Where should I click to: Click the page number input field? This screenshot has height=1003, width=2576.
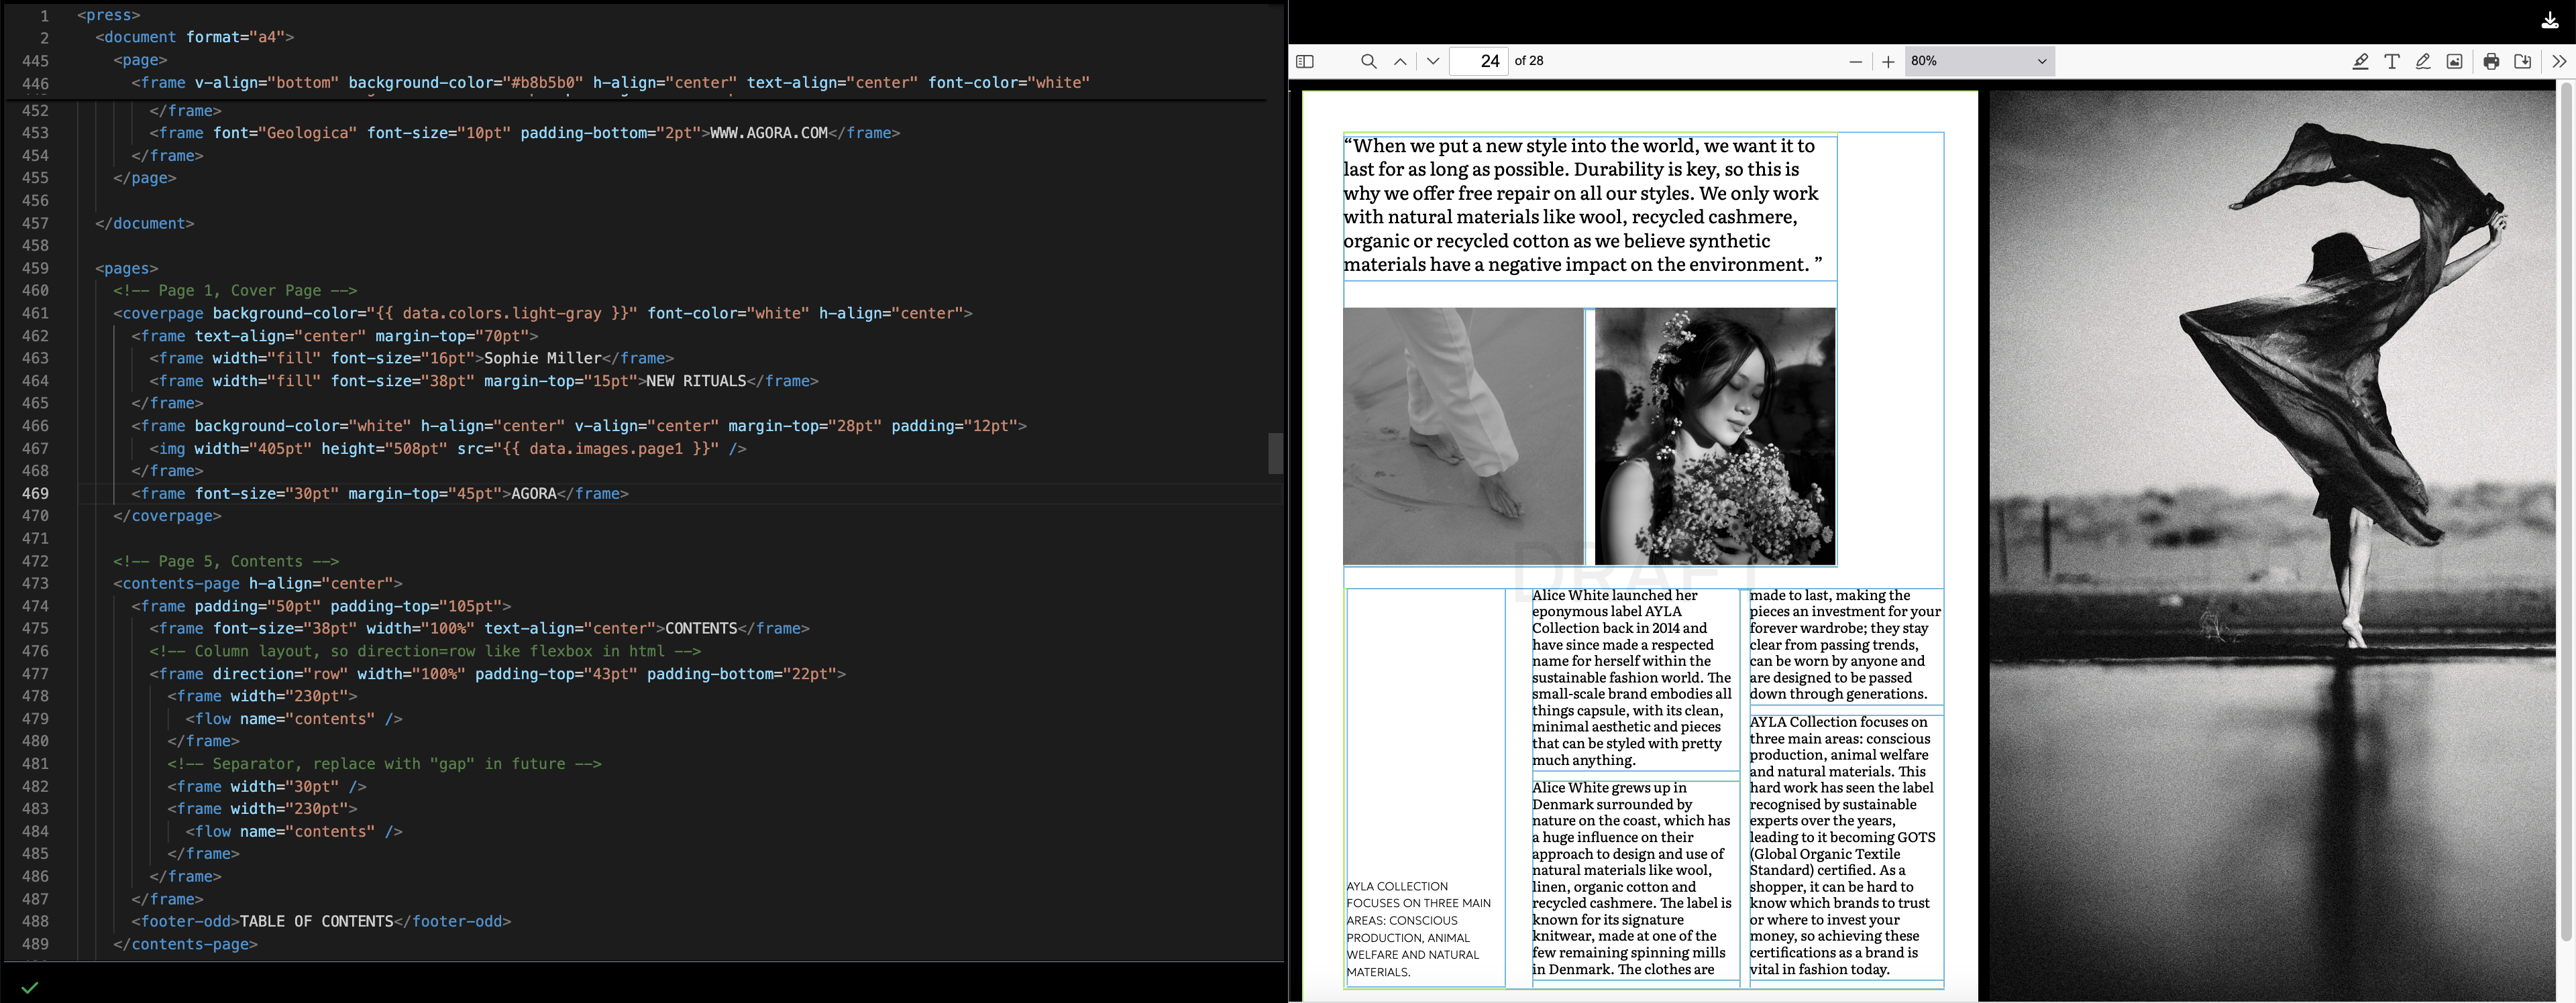(1479, 62)
